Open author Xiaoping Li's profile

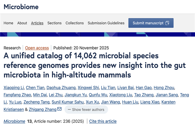tap(14, 87)
